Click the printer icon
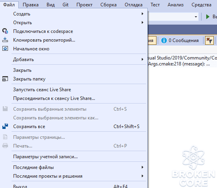 pyautogui.click(x=5, y=146)
